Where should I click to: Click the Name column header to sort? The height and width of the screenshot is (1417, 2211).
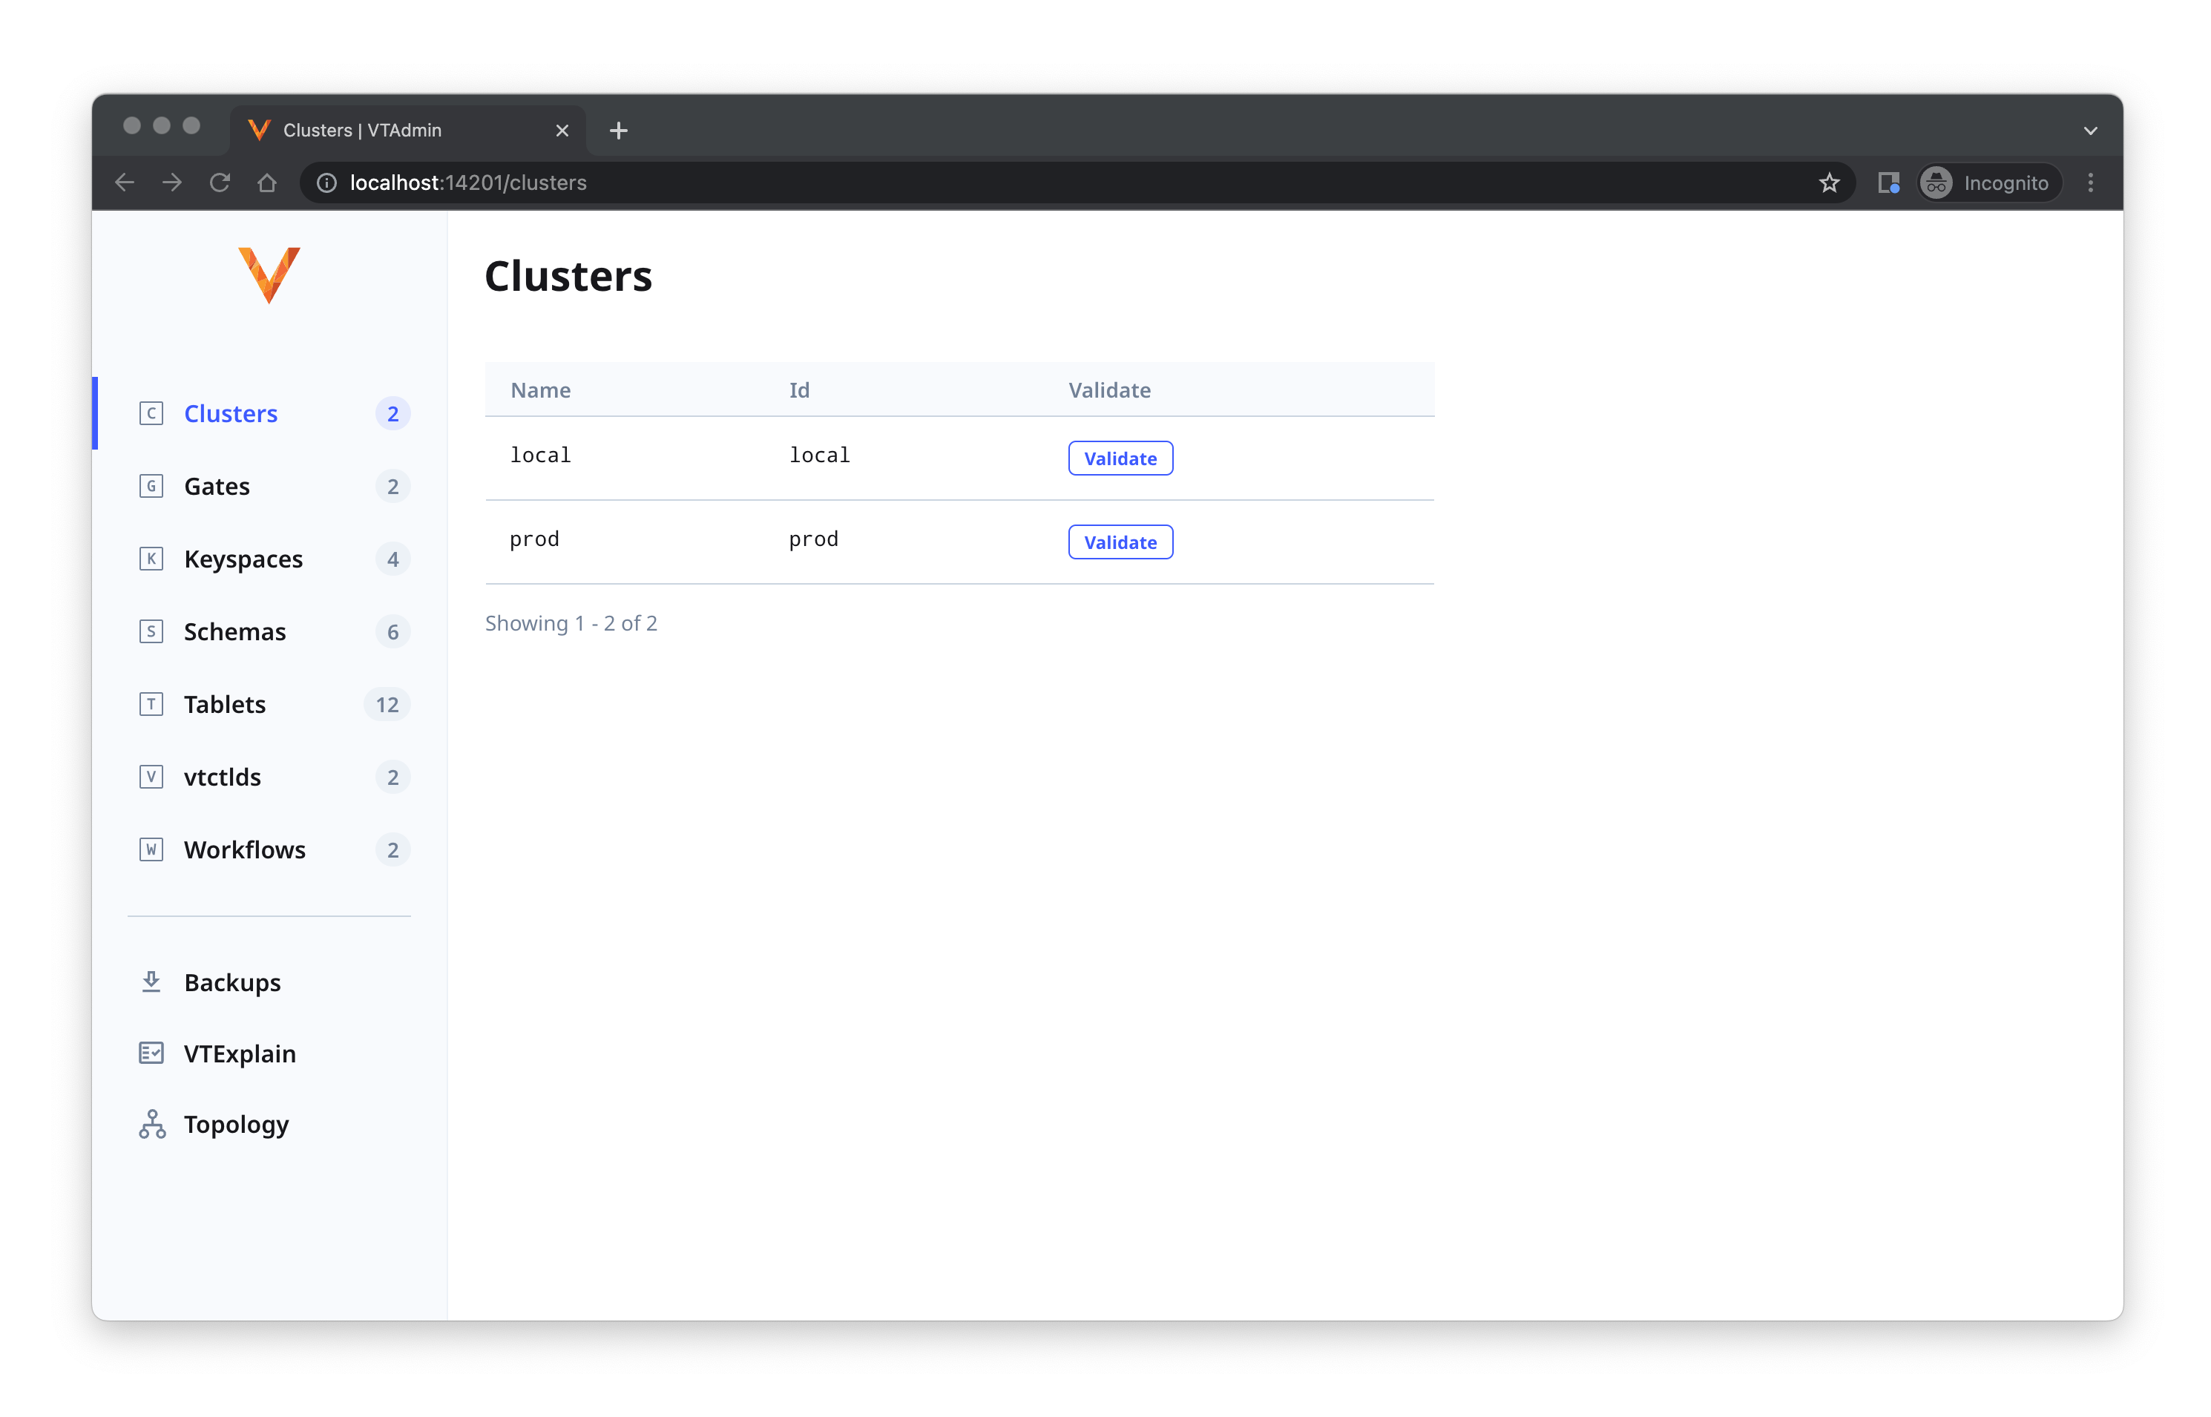pyautogui.click(x=540, y=389)
